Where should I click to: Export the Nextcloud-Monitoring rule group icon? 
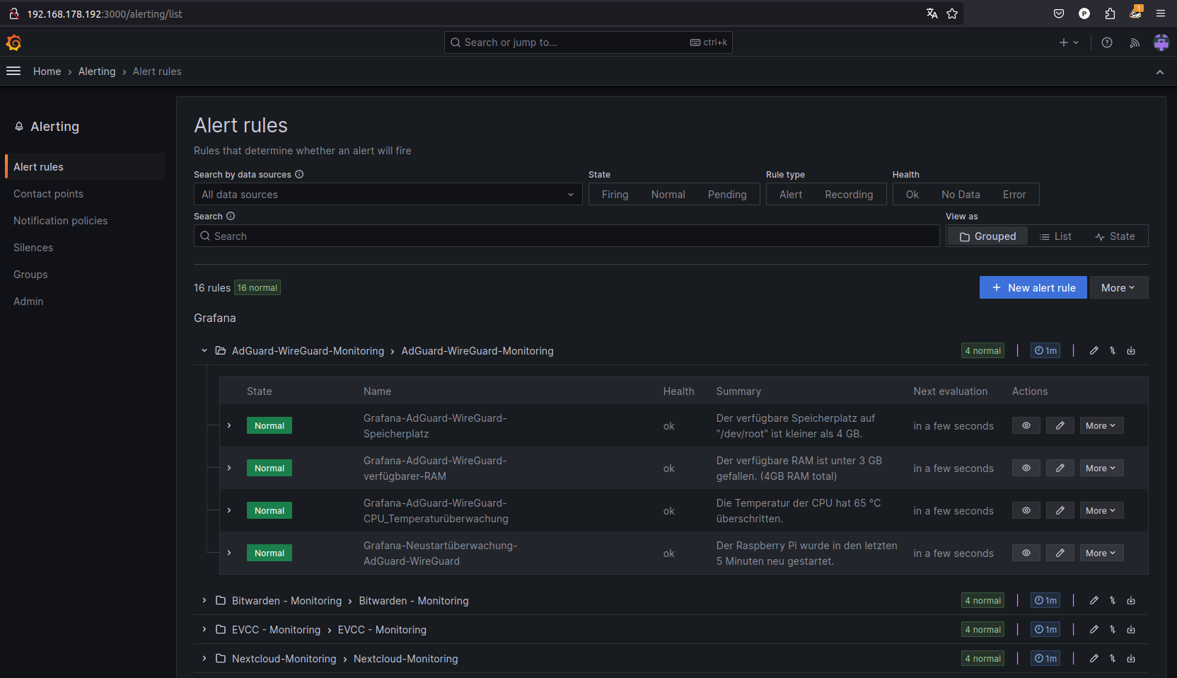(1131, 659)
